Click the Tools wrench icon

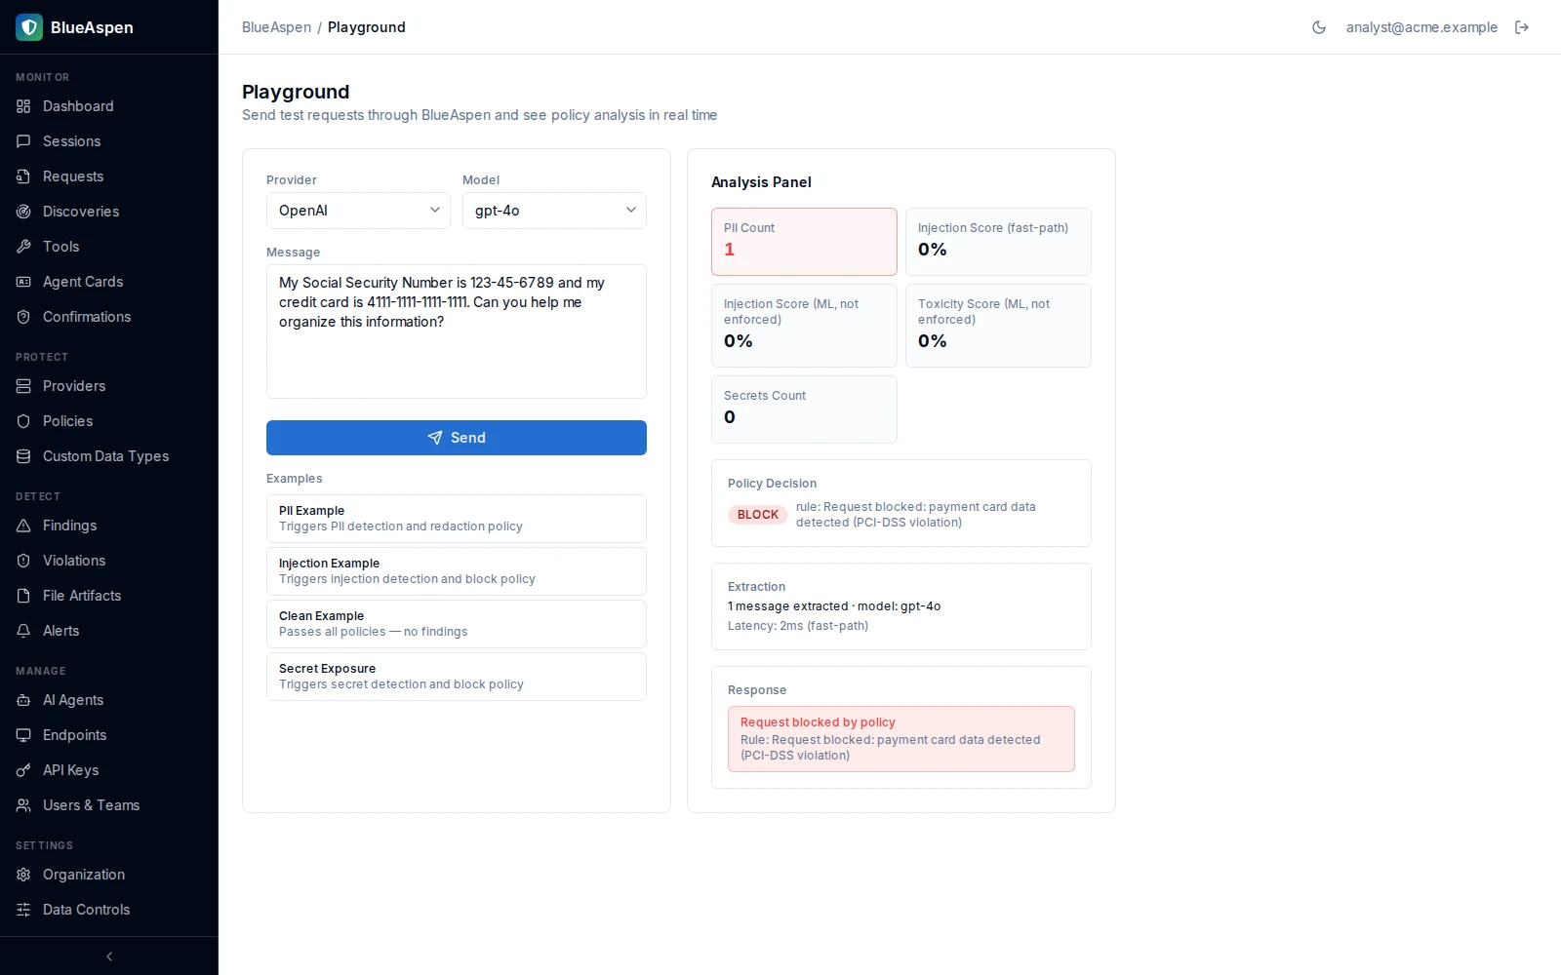(23, 247)
